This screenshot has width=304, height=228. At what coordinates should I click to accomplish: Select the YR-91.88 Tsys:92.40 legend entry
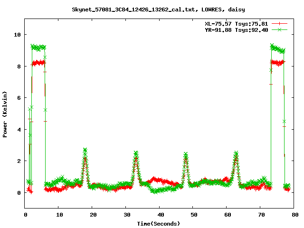(237, 30)
